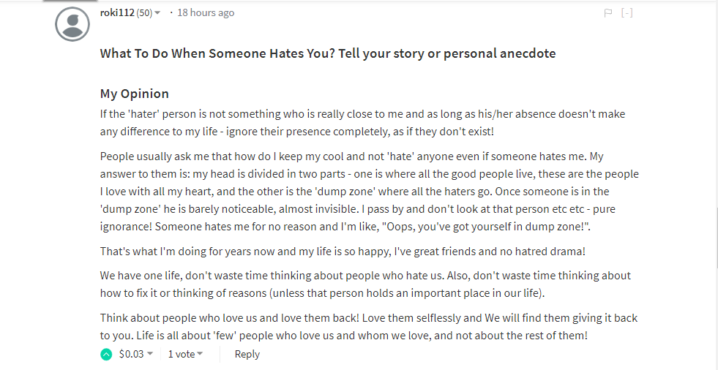Click the line starting "That's what I'm doing"

click(343, 252)
